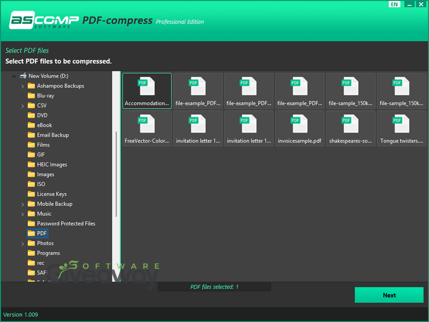Open the Blu-ray folder label
The height and width of the screenshot is (322, 429).
tap(46, 96)
